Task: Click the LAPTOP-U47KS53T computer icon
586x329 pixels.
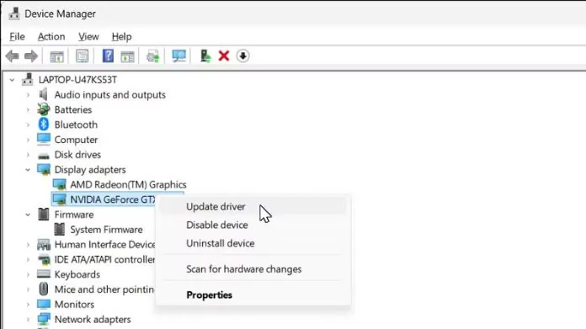Action: 28,79
